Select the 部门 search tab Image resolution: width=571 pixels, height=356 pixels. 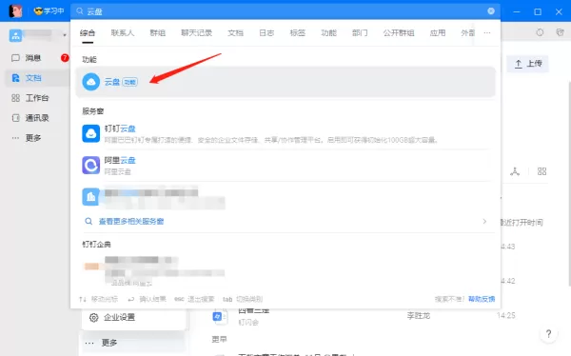click(360, 33)
